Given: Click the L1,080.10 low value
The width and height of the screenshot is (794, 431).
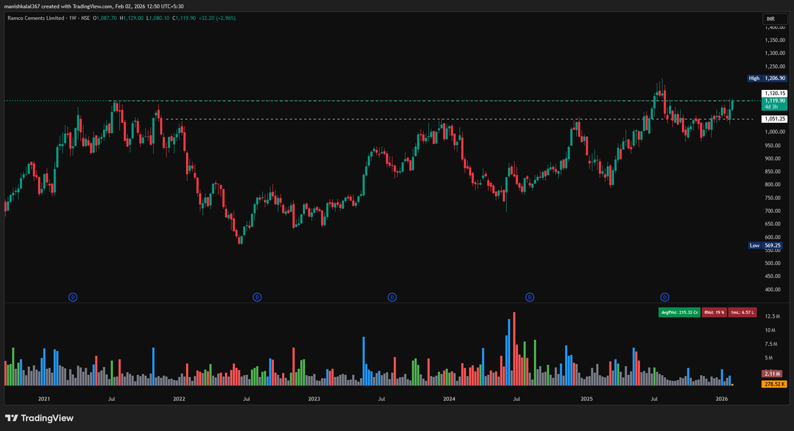Looking at the screenshot, I should [x=158, y=18].
